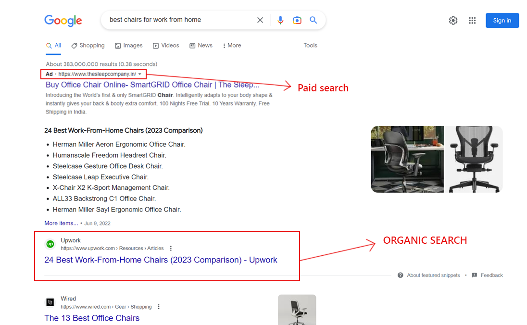This screenshot has height=325, width=527.
Task: Open the SmartGRID Office Chair ad link
Action: coord(152,85)
